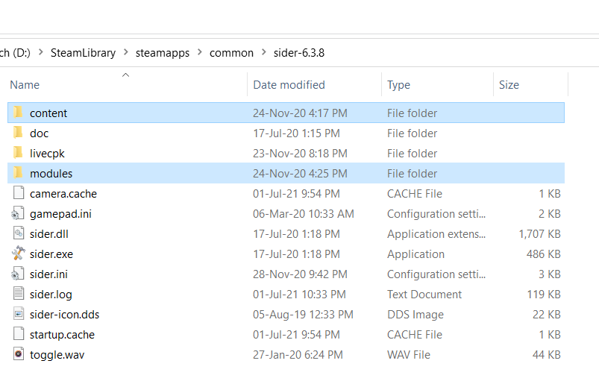Click date 24-Nov-20 4:25 PM
The width and height of the screenshot is (599, 387).
301,174
